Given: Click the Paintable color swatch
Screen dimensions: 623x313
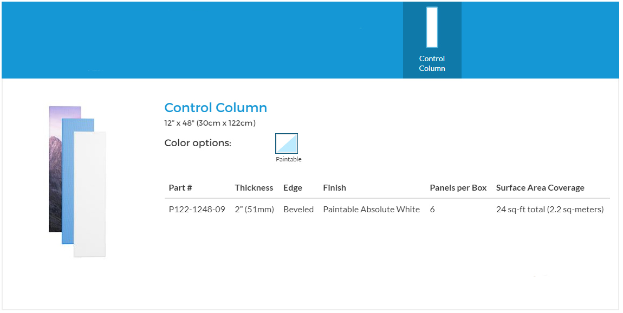Looking at the screenshot, I should point(287,144).
